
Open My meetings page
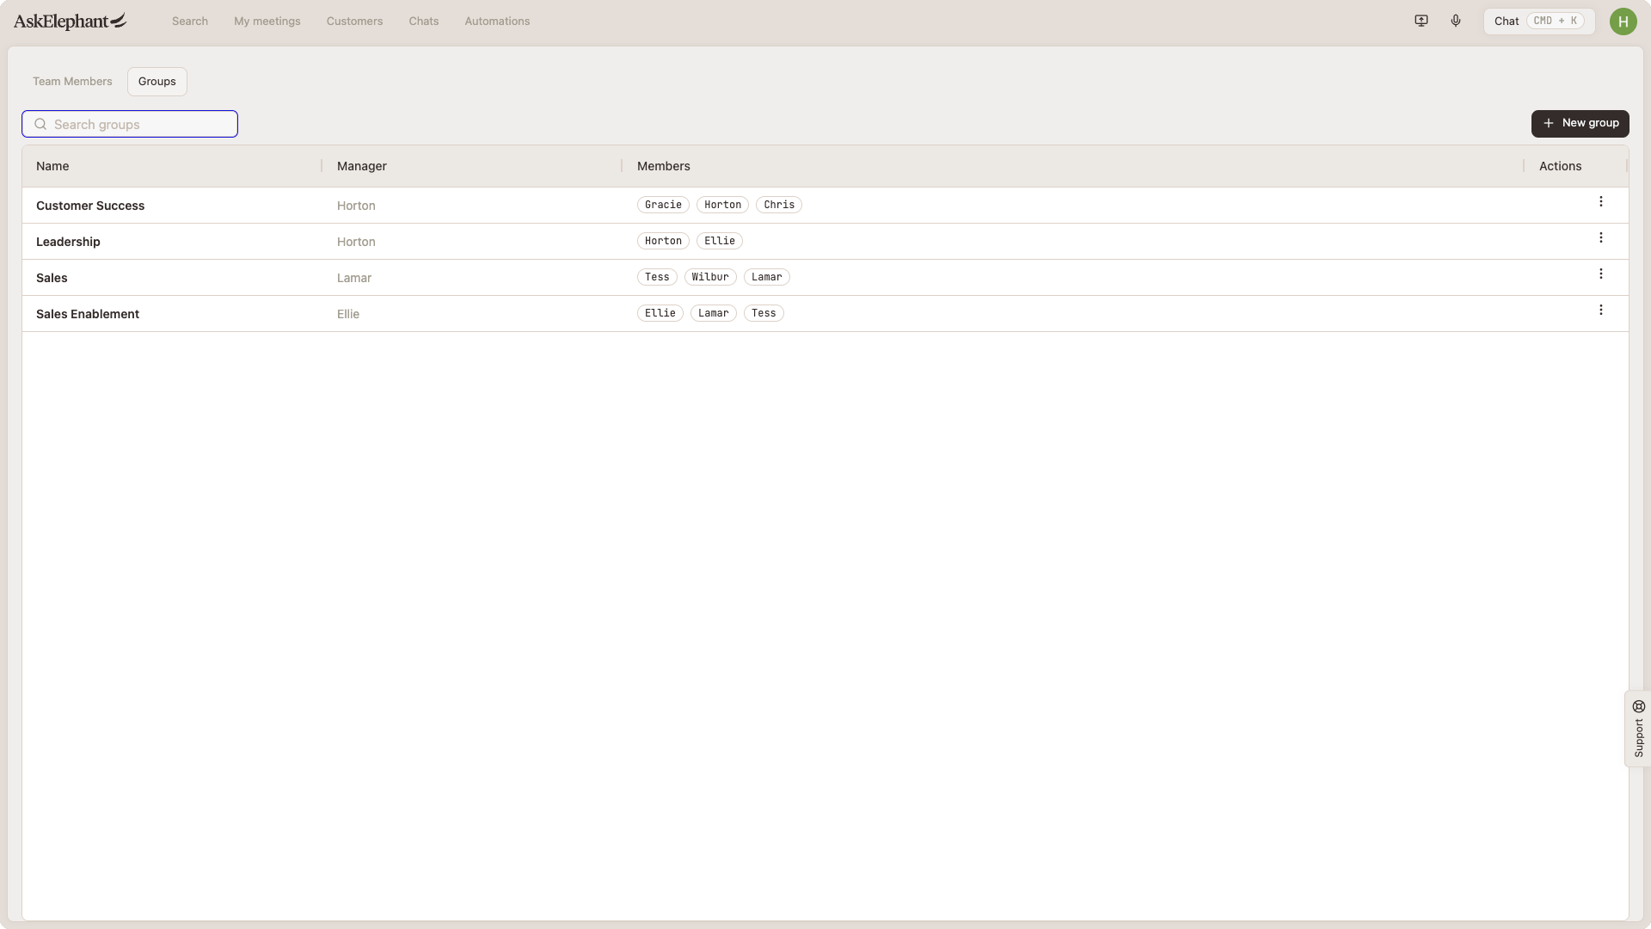tap(267, 21)
